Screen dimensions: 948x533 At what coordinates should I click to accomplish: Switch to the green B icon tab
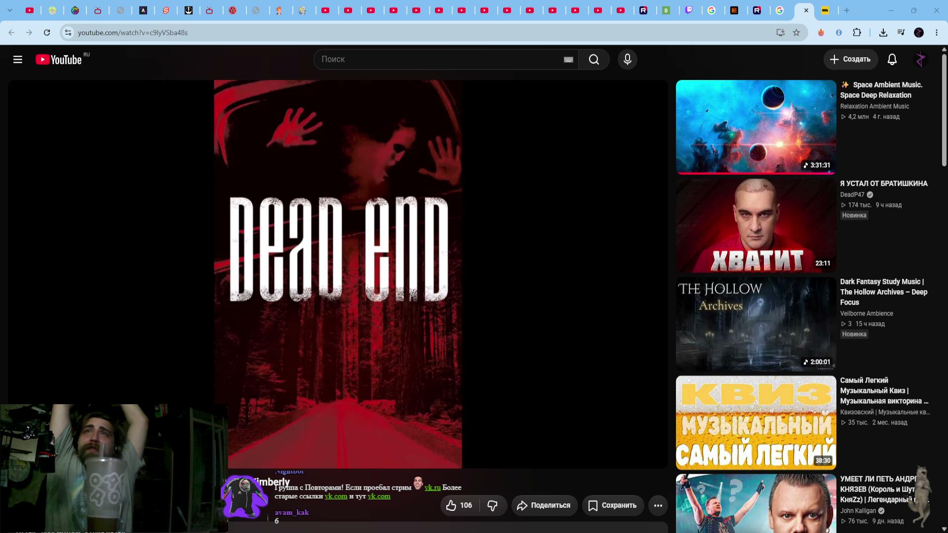[666, 10]
